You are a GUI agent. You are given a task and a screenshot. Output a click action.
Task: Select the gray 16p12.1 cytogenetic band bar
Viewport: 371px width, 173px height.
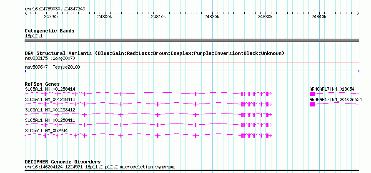click(192, 40)
